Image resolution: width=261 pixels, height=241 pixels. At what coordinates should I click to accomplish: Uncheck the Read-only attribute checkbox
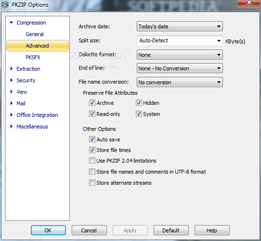tap(92, 114)
